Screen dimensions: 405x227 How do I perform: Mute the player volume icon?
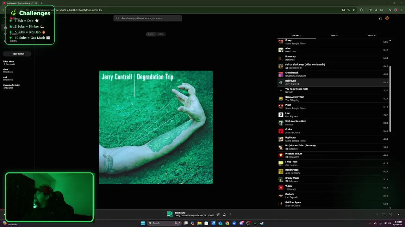377,214
